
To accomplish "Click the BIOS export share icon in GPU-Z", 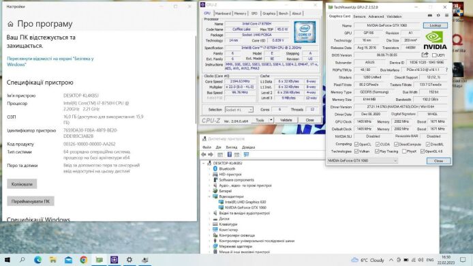I will pyautogui.click(x=425, y=55).
